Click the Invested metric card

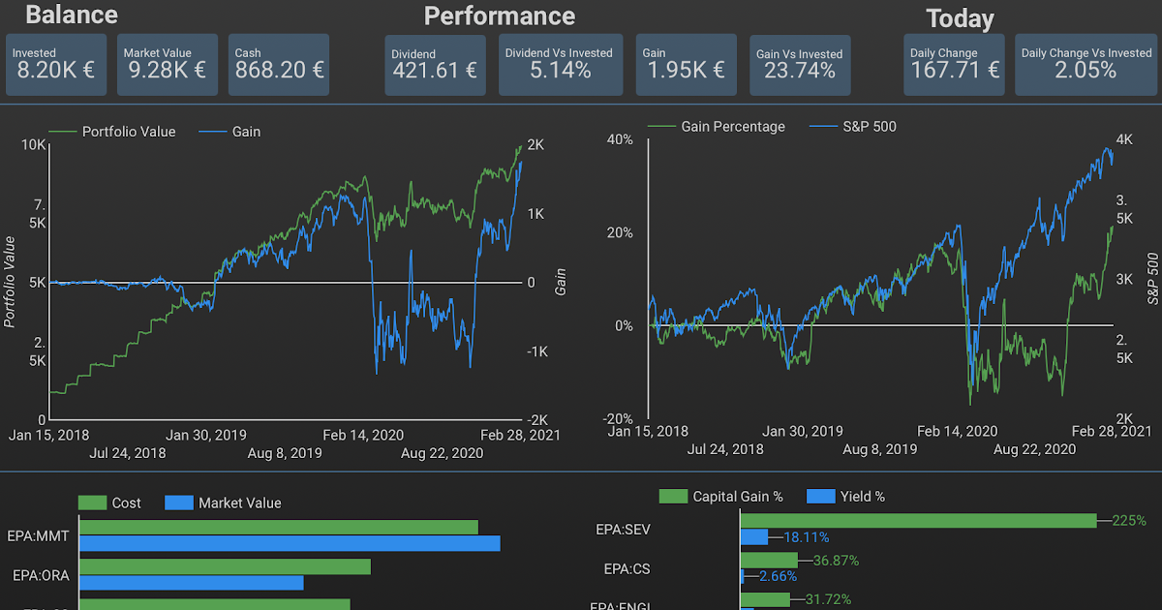point(56,65)
